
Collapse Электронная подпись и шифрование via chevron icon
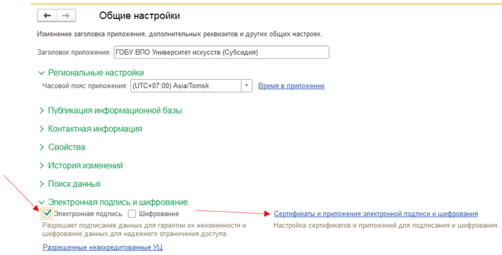[x=41, y=202]
